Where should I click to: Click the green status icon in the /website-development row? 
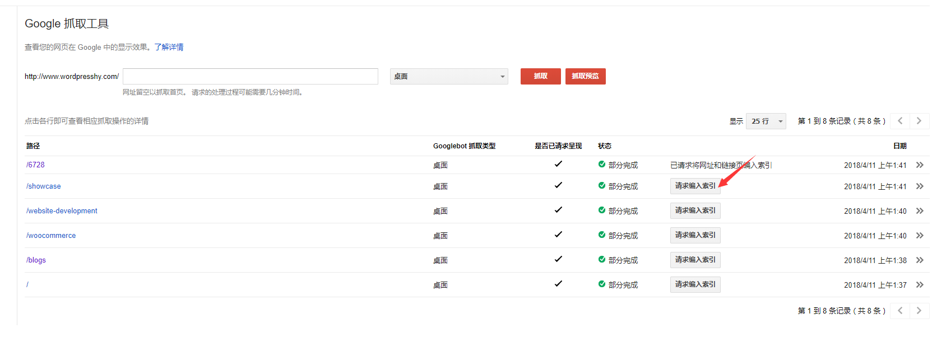click(x=602, y=210)
